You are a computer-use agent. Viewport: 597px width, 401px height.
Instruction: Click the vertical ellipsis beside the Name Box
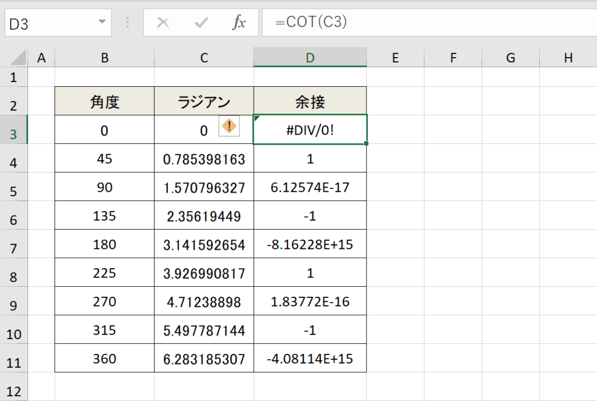(x=127, y=22)
